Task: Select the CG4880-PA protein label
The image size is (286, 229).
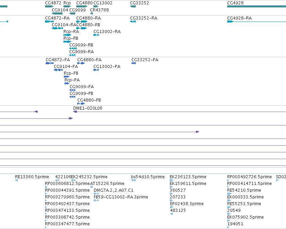Action: (x=89, y=60)
